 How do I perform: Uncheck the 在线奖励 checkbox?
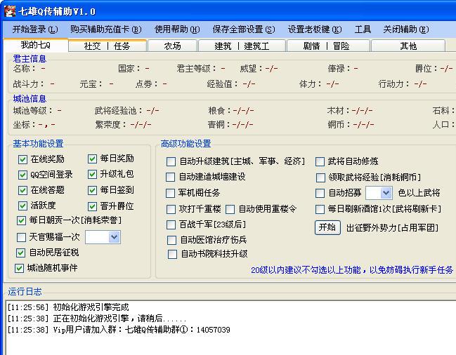click(23, 159)
